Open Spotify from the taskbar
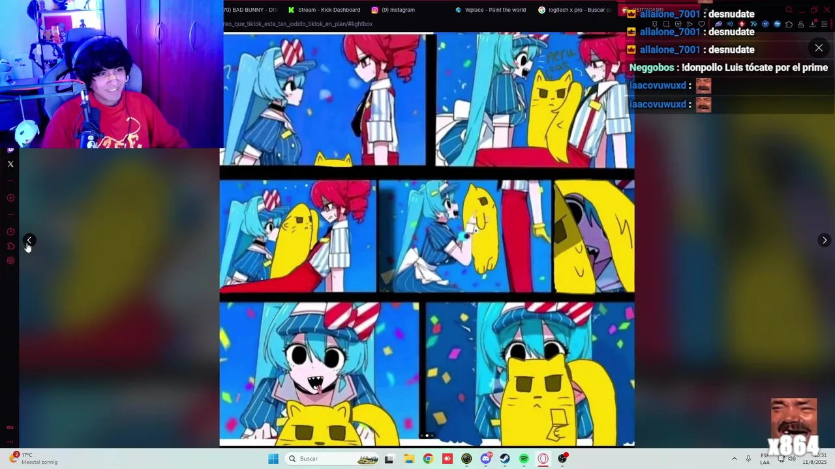The image size is (835, 469). click(x=524, y=459)
